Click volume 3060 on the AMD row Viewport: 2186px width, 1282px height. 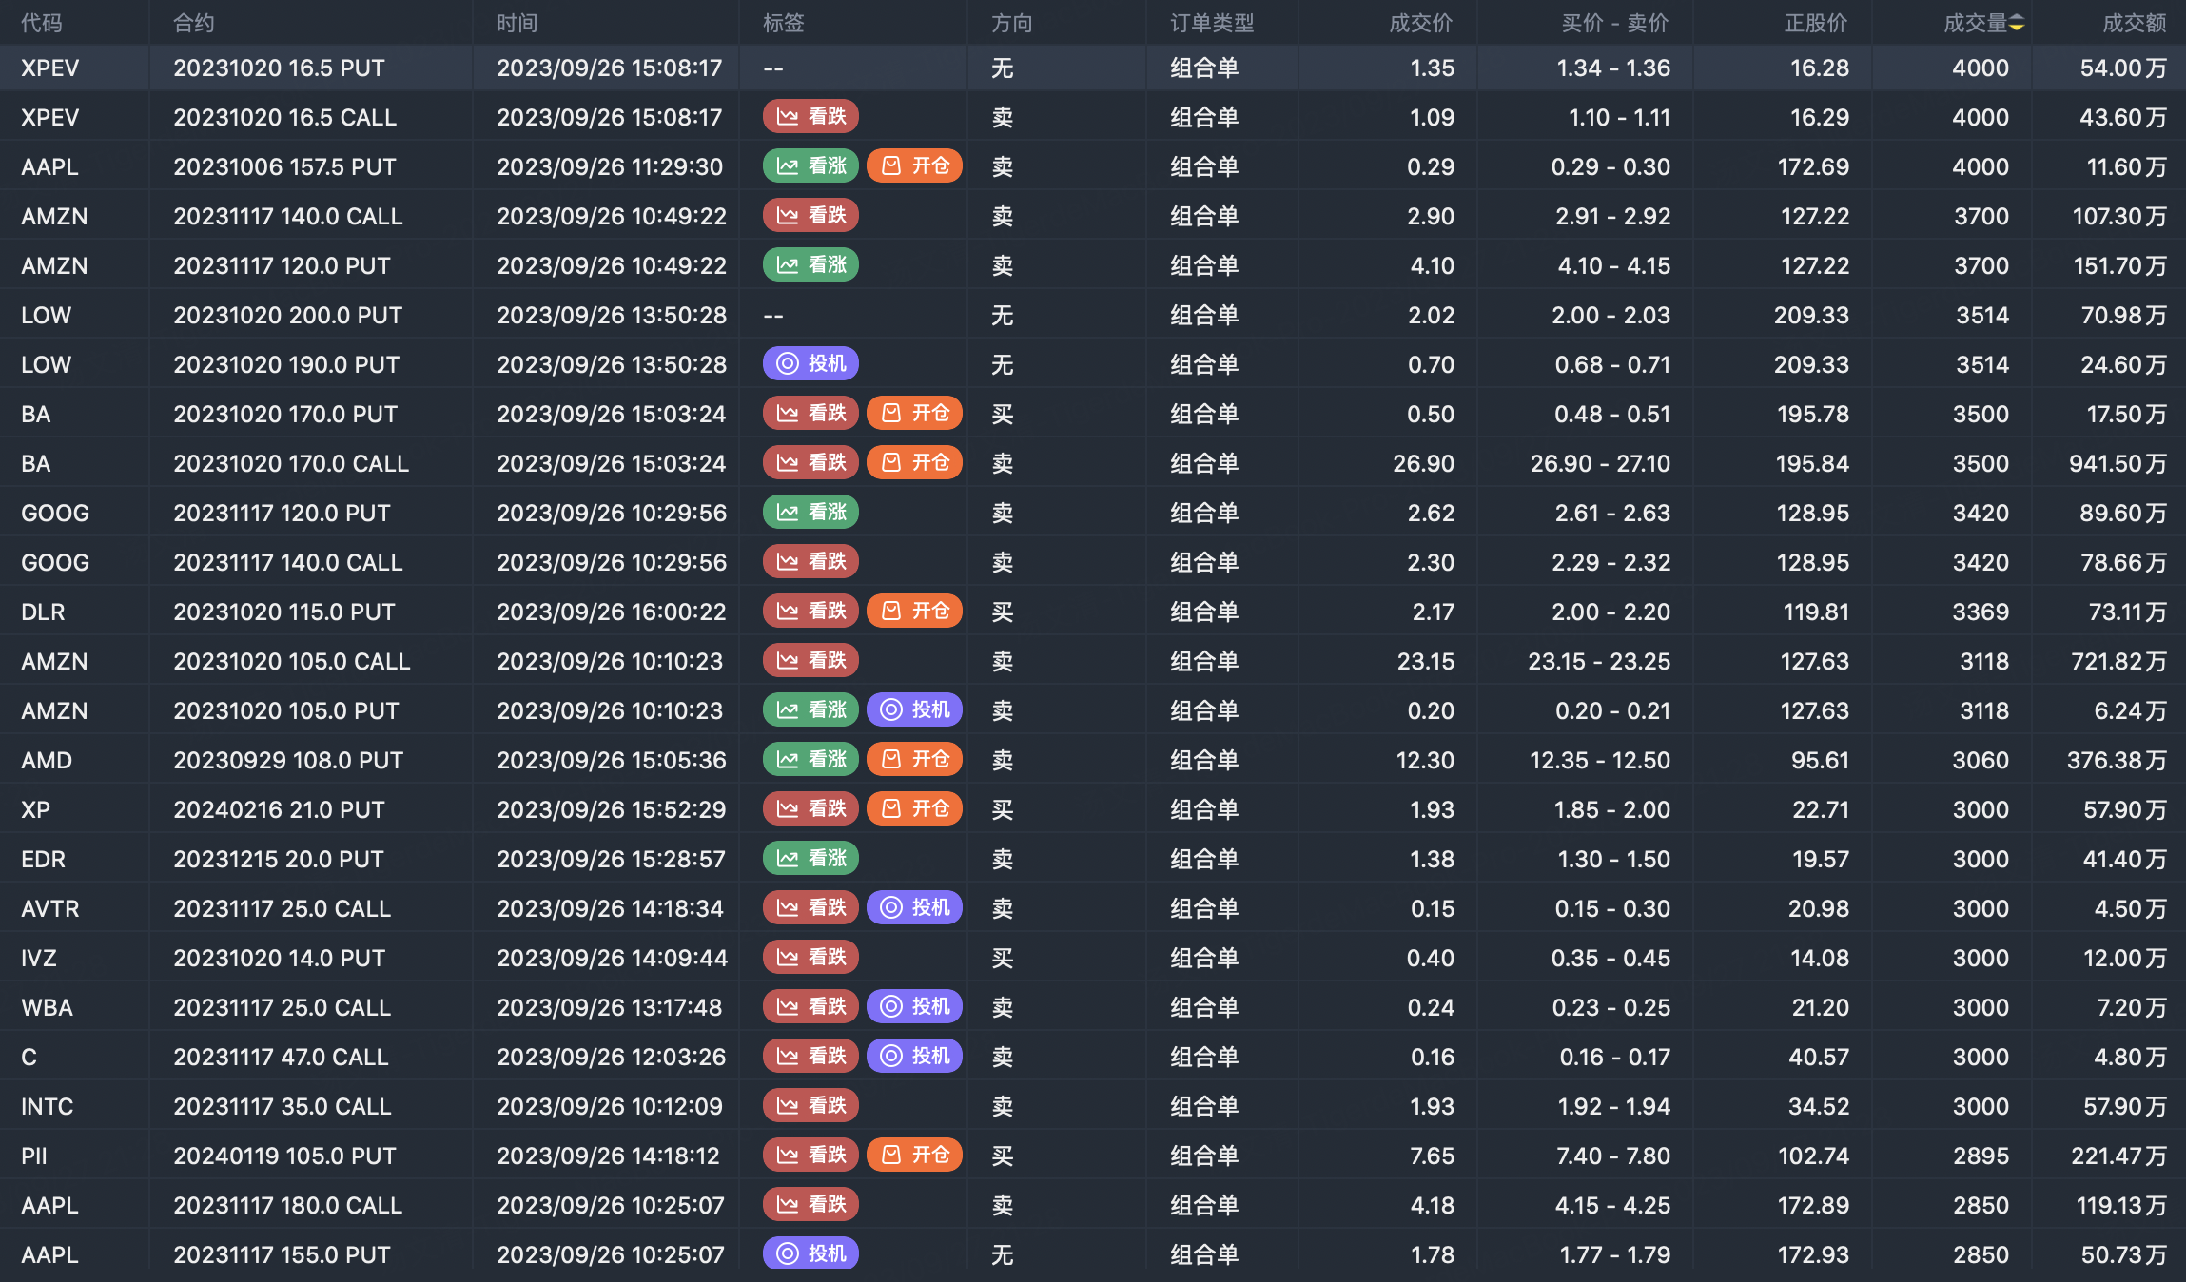1981,761
